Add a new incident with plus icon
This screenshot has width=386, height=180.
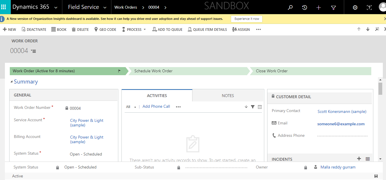coord(359,159)
